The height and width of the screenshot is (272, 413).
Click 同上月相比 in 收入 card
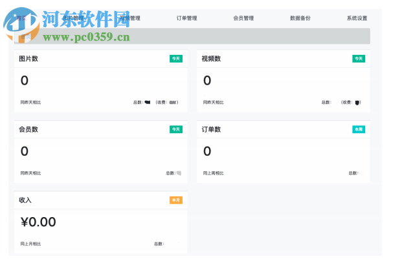point(31,244)
